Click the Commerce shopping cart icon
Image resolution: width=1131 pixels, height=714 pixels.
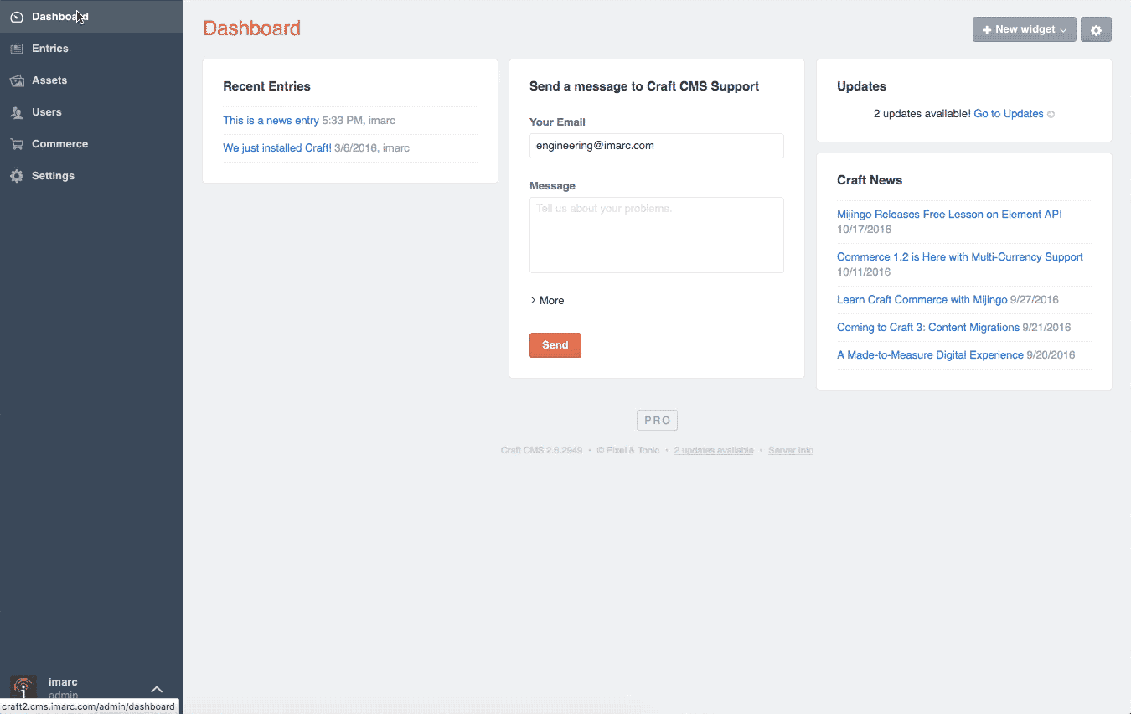pos(17,144)
